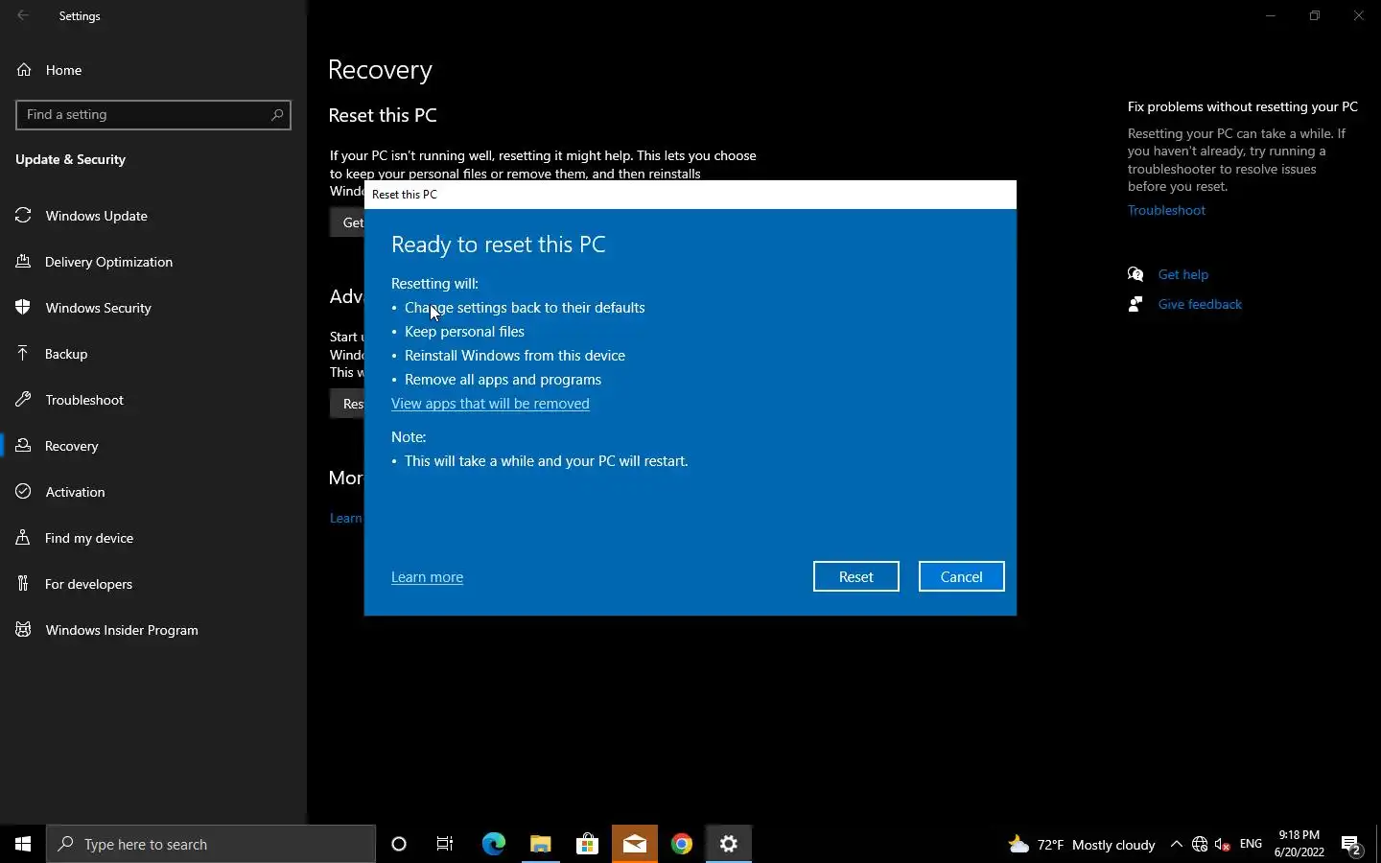Open the Give feedback link
1381x863 pixels.
coord(1200,304)
